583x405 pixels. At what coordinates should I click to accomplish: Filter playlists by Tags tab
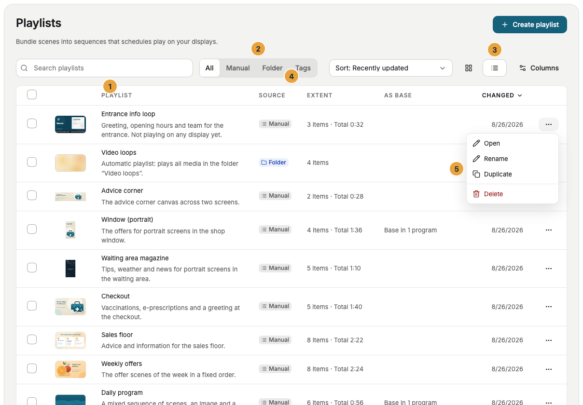[303, 68]
